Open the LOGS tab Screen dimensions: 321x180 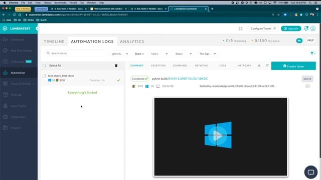pos(223,65)
